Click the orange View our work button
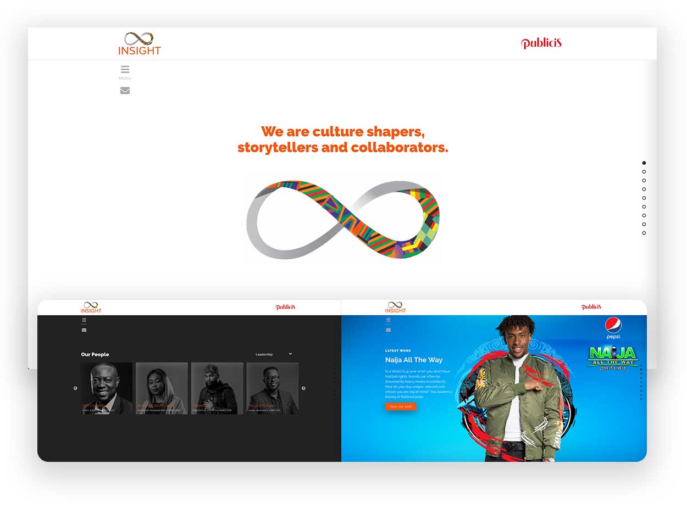 pyautogui.click(x=401, y=406)
